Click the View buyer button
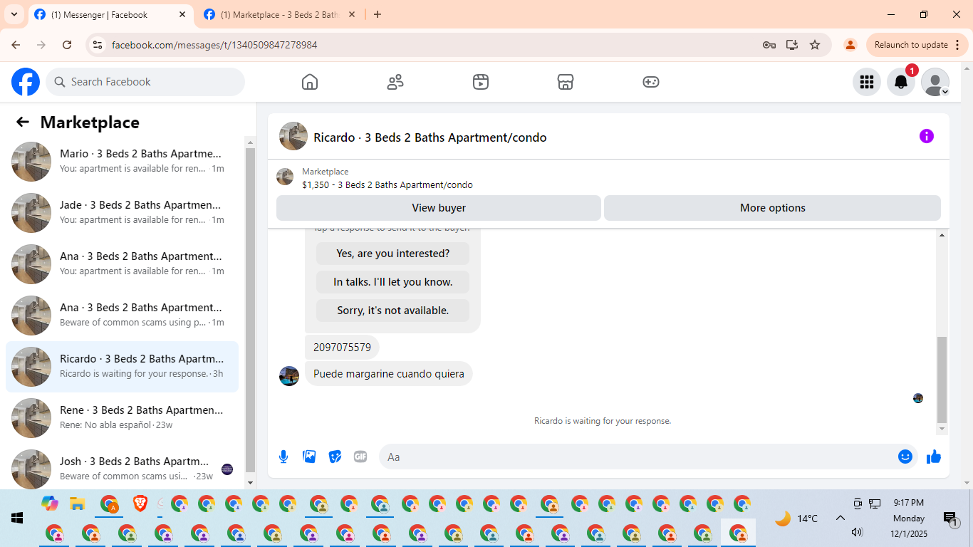Screen dimensions: 973x547 [x=439, y=208]
